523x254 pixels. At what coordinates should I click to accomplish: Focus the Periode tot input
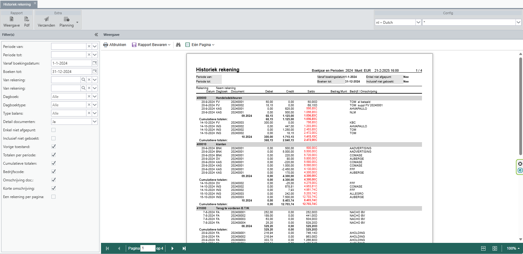pos(68,55)
